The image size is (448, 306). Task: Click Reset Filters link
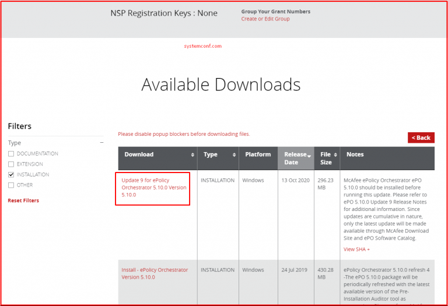(23, 201)
